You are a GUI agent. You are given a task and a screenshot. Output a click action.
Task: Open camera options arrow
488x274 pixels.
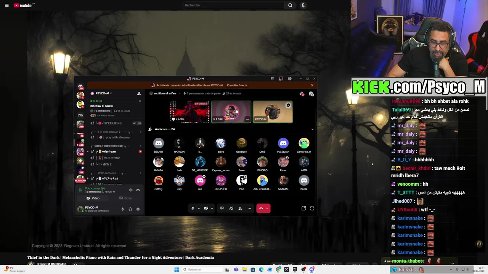click(212, 208)
